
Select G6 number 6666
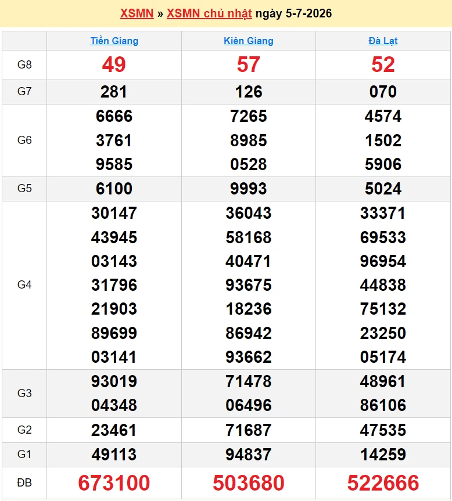pos(114,116)
